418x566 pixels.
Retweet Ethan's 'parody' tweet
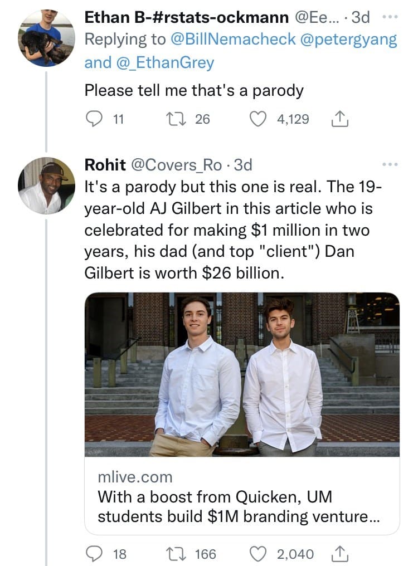point(176,119)
